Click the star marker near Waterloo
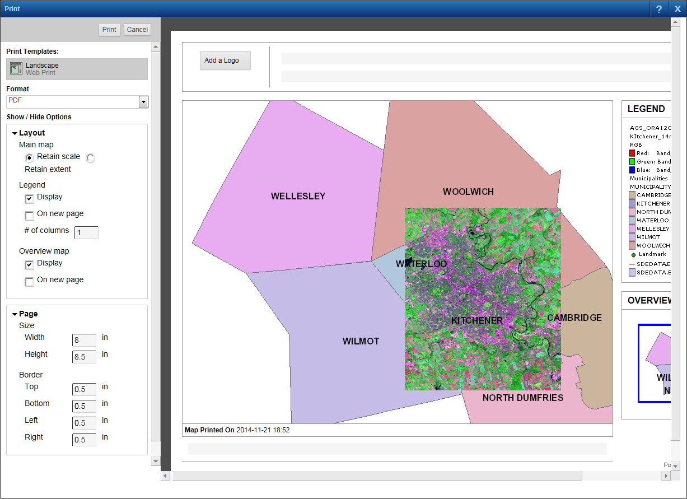 (x=408, y=262)
